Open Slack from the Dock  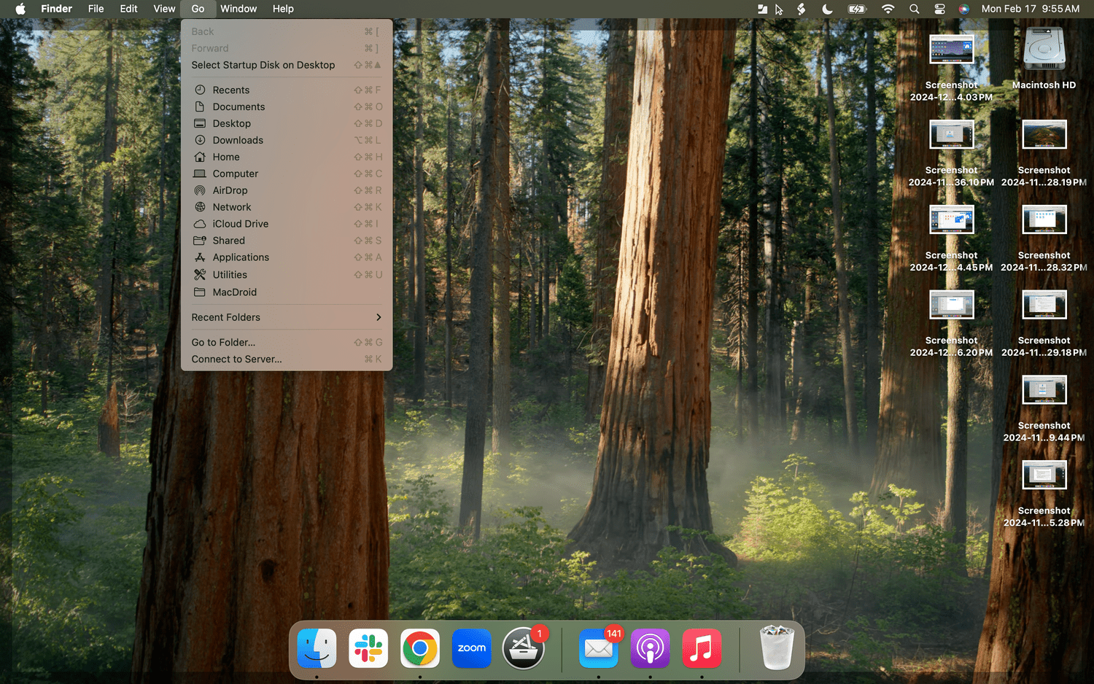(368, 648)
